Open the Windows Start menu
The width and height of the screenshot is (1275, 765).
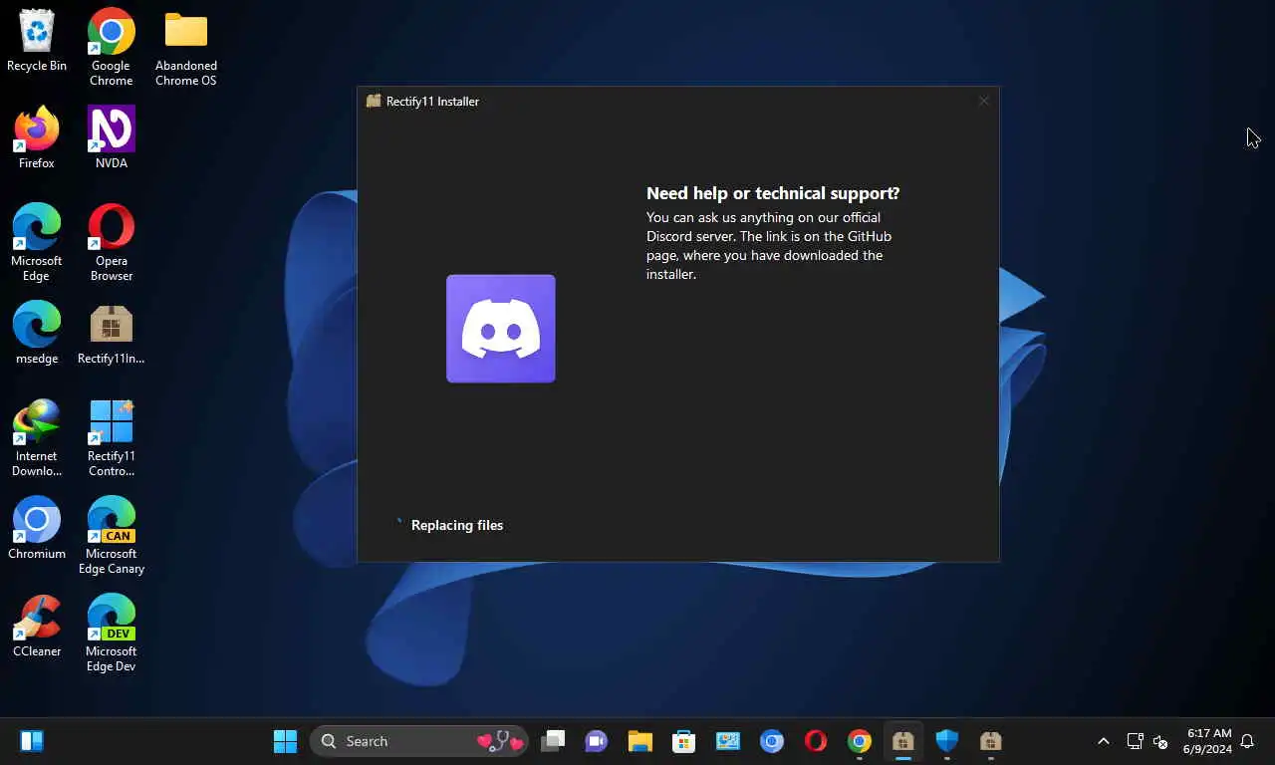285,741
